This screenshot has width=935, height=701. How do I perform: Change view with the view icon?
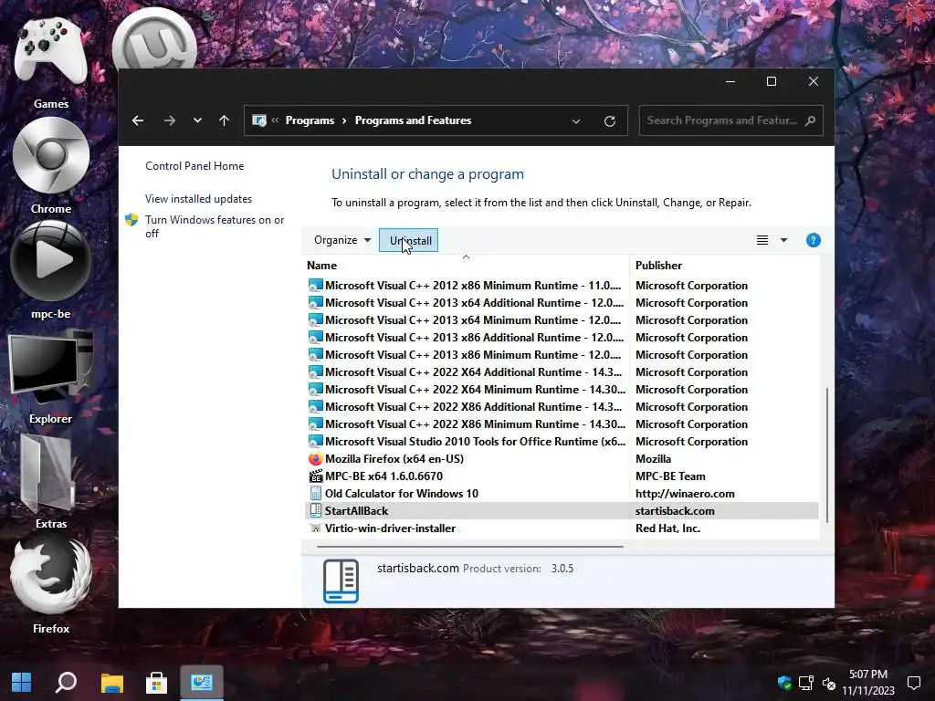pos(762,240)
